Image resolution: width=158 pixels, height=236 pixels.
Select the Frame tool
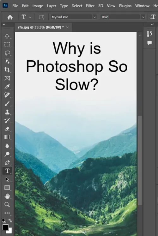coord(7,78)
